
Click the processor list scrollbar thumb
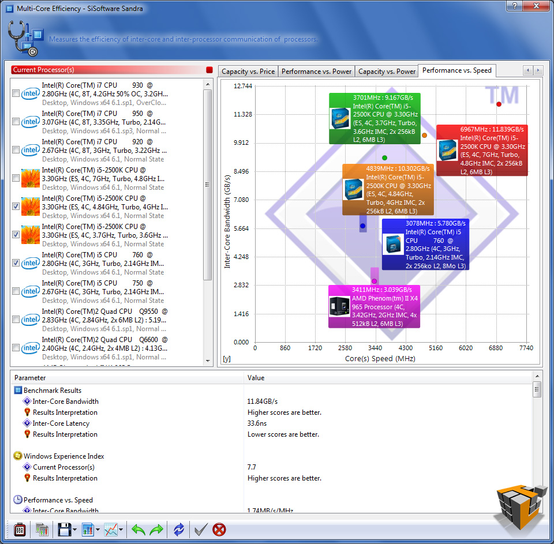[x=208, y=185]
